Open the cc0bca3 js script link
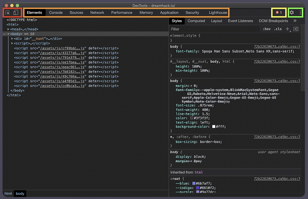This screenshot has width=308, height=199. point(62,86)
